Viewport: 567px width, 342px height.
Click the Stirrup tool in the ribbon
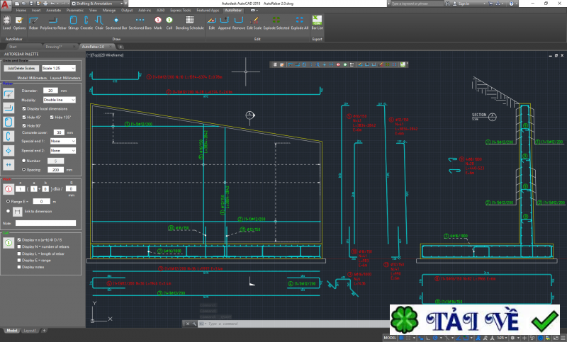point(74,22)
